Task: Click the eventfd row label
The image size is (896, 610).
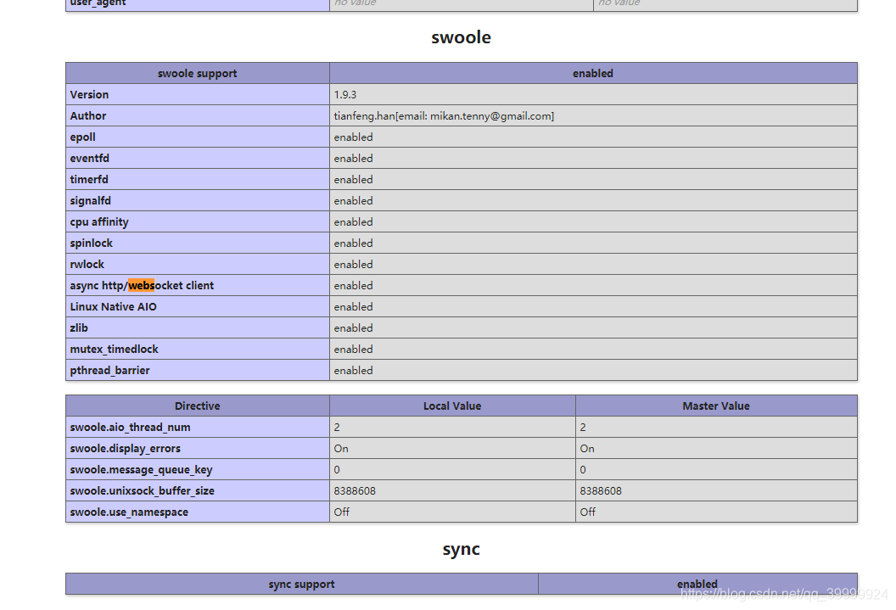Action: 90,158
